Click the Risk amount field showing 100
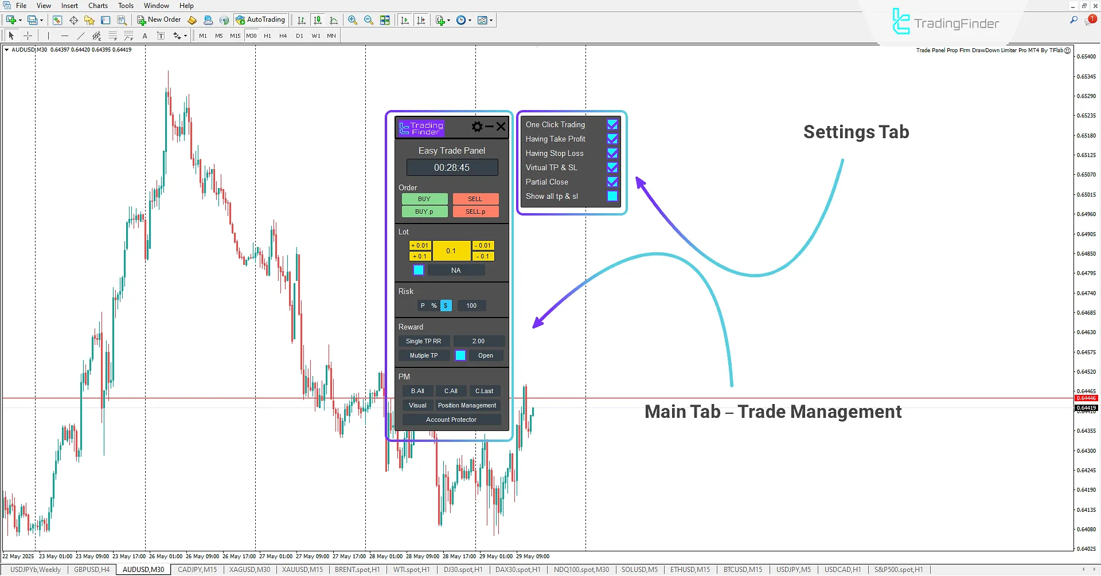1101x576 pixels. tap(471, 305)
